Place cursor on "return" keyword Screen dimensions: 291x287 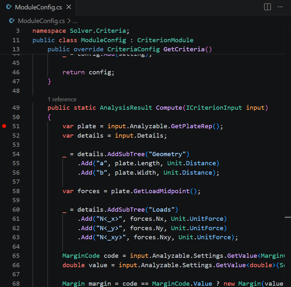[74, 72]
